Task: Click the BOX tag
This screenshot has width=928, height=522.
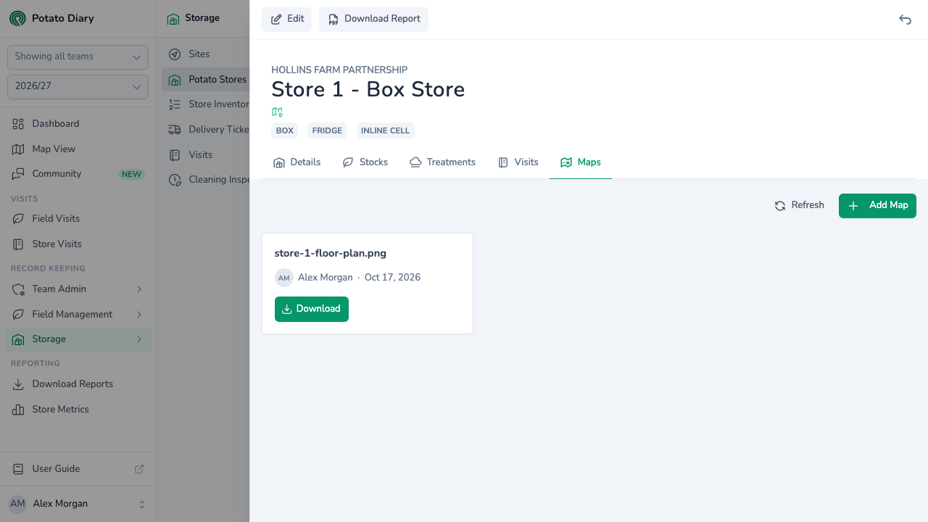Action: click(285, 131)
